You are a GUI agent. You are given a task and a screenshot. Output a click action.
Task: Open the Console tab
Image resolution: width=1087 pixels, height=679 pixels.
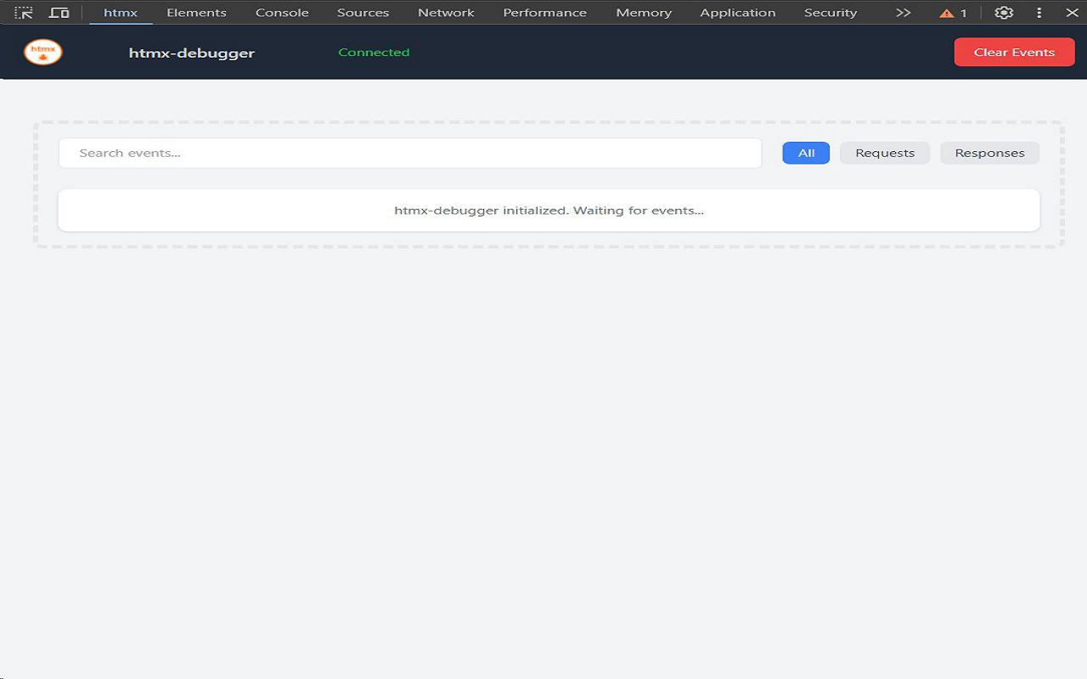282,13
